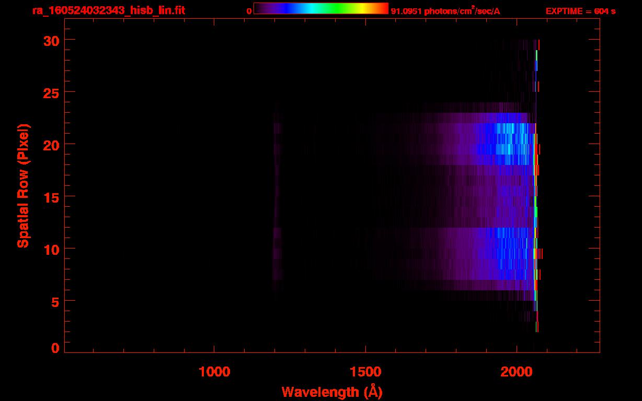Click the y-axis tick label 25
The width and height of the screenshot is (642, 401).
point(51,92)
